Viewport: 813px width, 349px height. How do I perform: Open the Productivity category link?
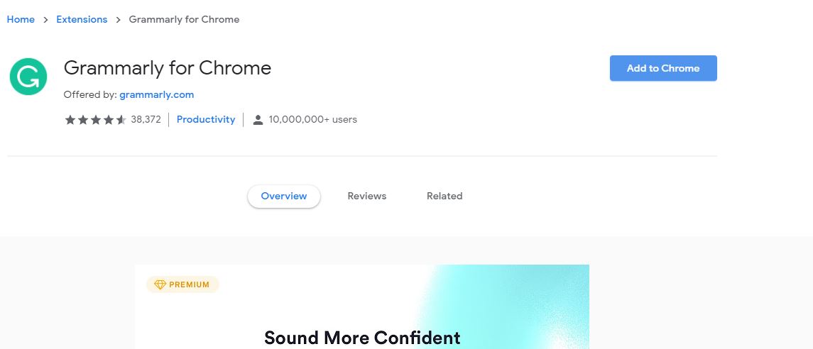tap(206, 120)
